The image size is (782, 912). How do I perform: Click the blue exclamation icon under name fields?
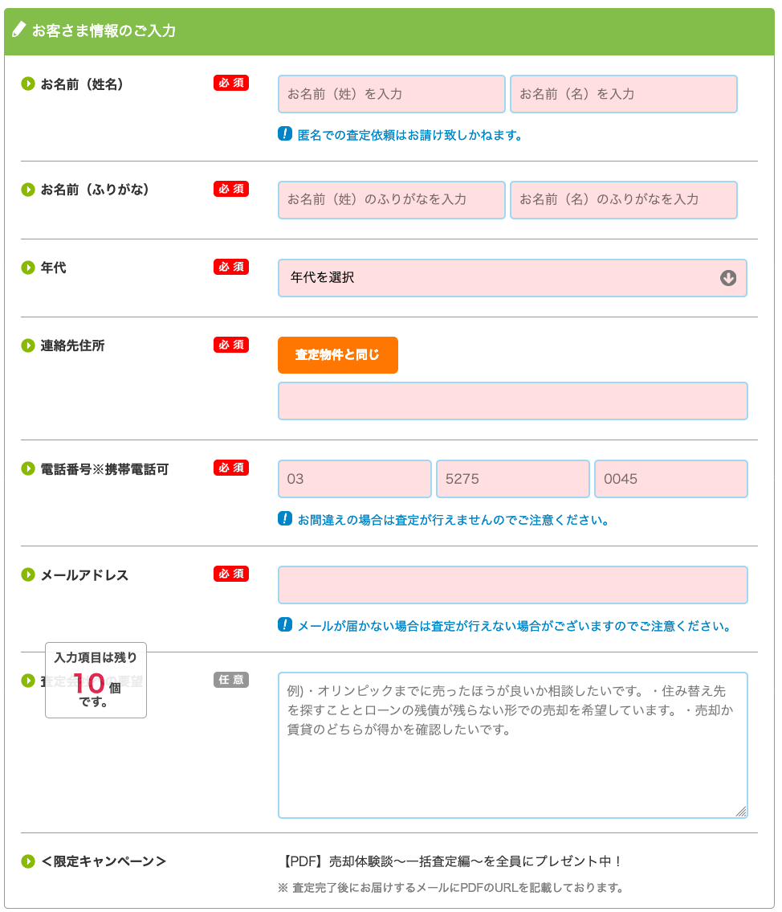coord(285,133)
